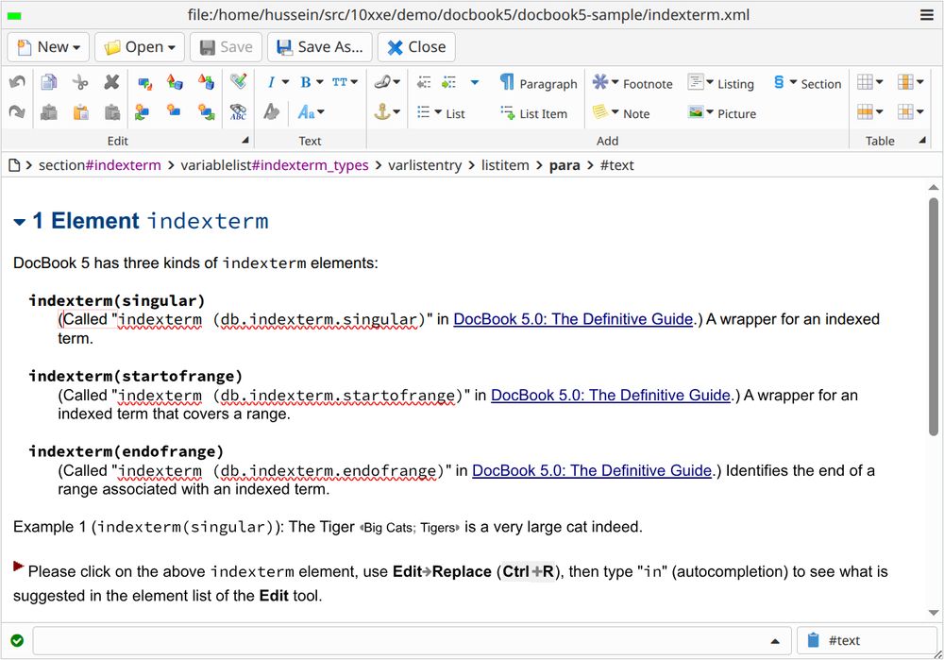Click the Big Cats; Tigers indexterm element
This screenshot has height=660, width=944.
410,528
